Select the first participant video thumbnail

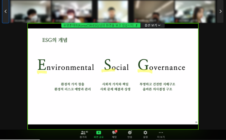click(x=29, y=11)
